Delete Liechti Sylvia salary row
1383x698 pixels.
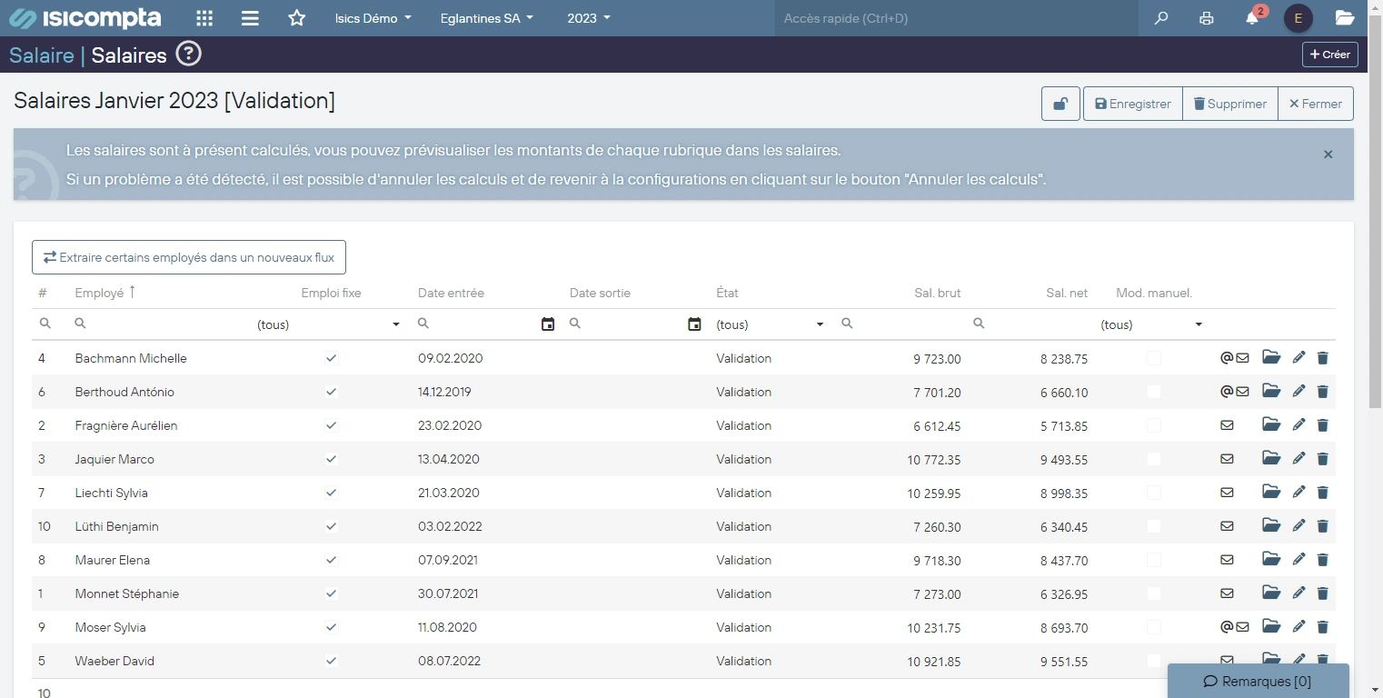click(x=1322, y=493)
